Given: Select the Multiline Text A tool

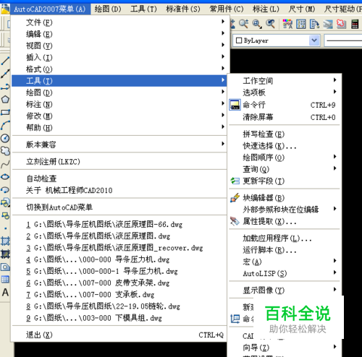Looking at the screenshot, I should tap(5, 293).
